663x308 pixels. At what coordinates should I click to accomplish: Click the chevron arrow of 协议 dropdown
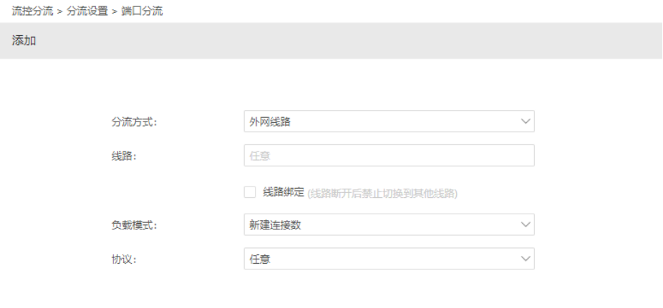(x=526, y=259)
